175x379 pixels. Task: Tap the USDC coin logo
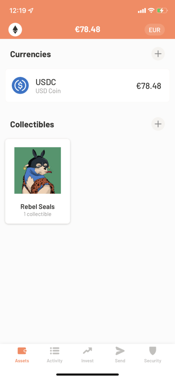pyautogui.click(x=20, y=85)
